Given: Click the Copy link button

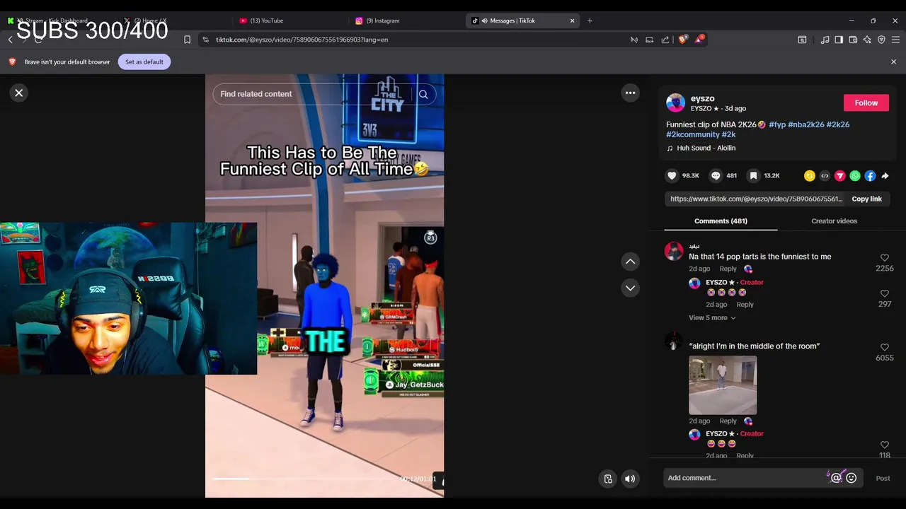Looking at the screenshot, I should point(866,199).
